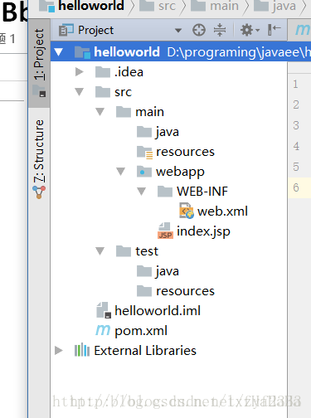Click helloworld in the breadcrumb bar

[91, 6]
